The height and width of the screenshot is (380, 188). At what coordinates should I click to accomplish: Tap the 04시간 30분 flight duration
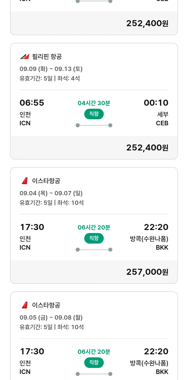[94, 103]
